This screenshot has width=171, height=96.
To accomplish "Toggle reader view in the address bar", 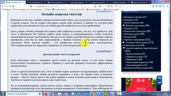I will (x=95, y=6).
